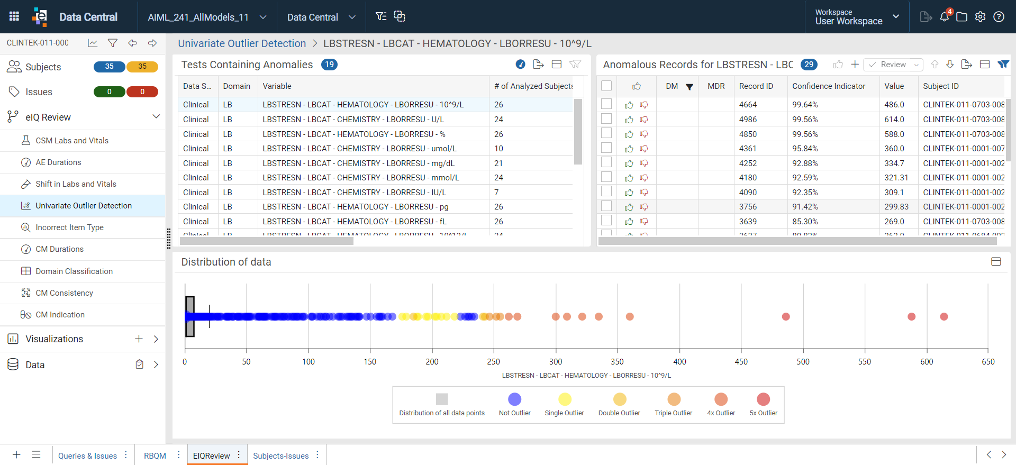The image size is (1016, 465).
Task: Go to Univariate Outlier Detection breadcrumb link
Action: (242, 43)
